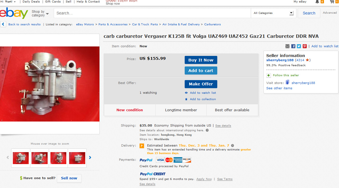Open the notifications bell icon
Screen dimensions: 339x188
pos(317,2)
